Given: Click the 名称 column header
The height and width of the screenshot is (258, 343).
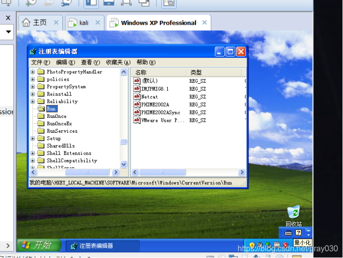Looking at the screenshot, I should point(158,72).
